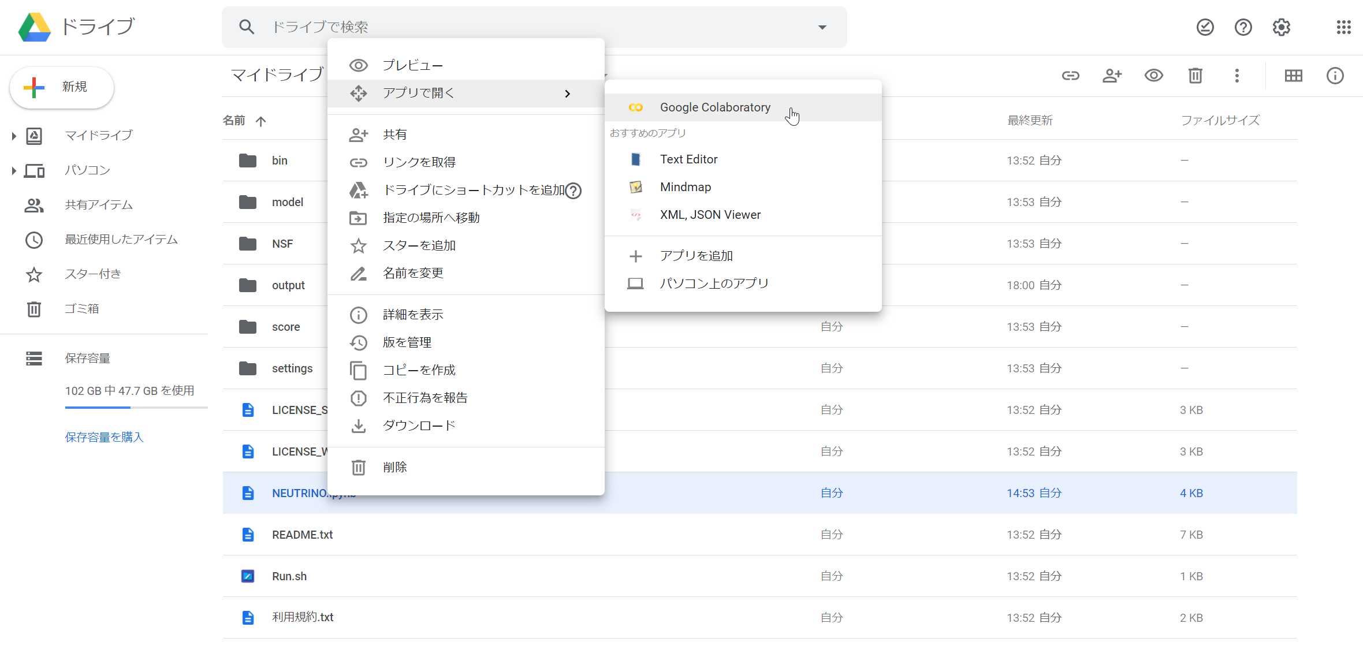Reverse the sort direction arrow
Image resolution: width=1363 pixels, height=653 pixels.
pyautogui.click(x=261, y=121)
